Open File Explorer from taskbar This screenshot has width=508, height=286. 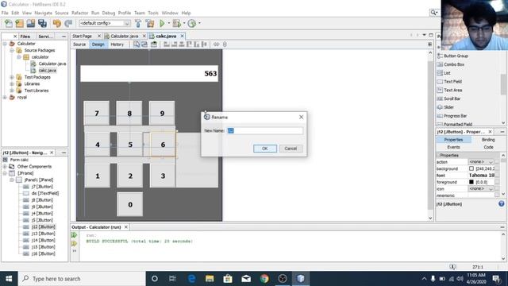click(210, 279)
